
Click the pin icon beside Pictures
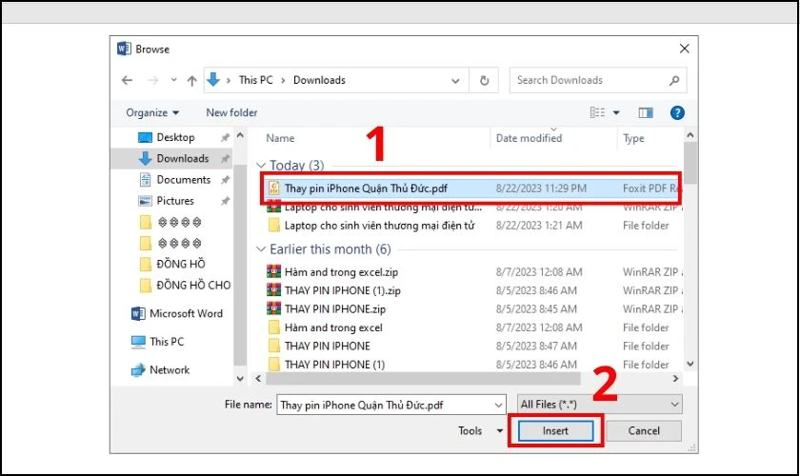[x=225, y=201]
